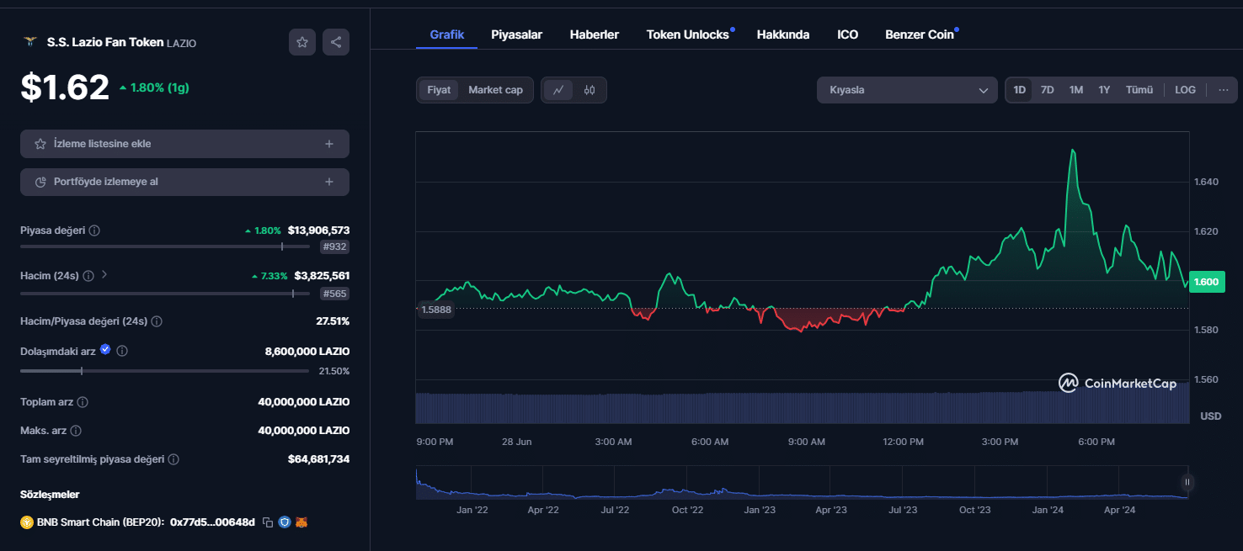Click the 1.600 current price label
Viewport: 1243px width, 551px height.
(x=1208, y=282)
